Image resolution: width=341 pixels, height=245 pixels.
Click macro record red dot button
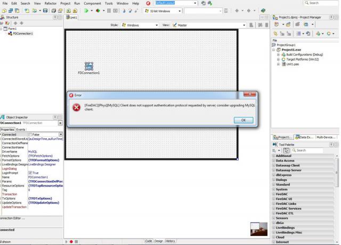71,241
